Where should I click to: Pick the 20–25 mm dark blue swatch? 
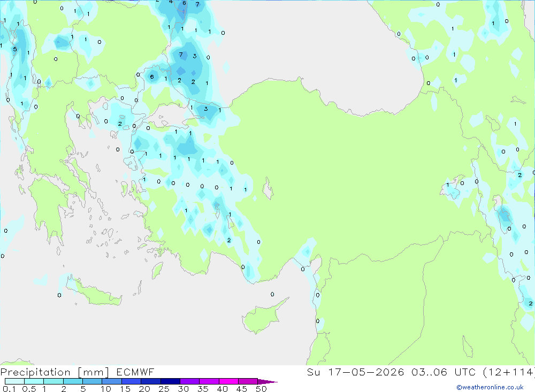pyautogui.click(x=150, y=381)
